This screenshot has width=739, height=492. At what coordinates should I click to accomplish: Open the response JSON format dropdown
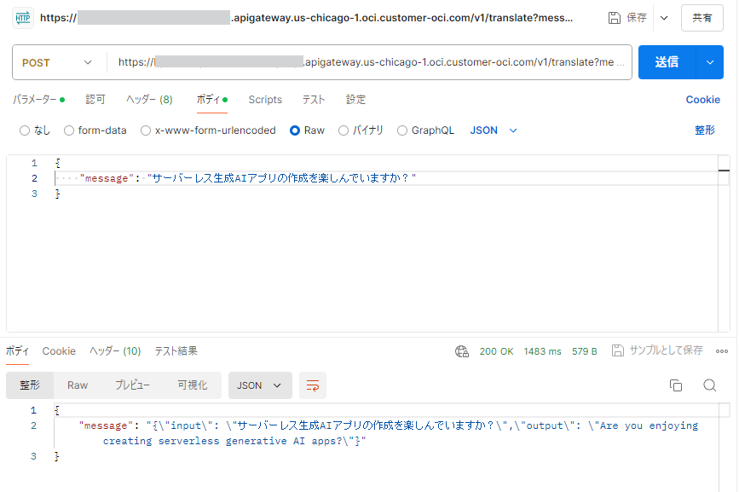point(260,385)
